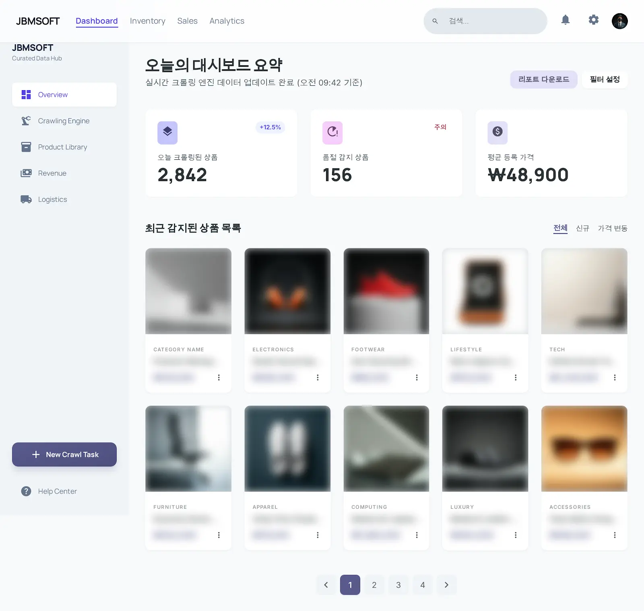This screenshot has height=611, width=644.
Task: Open more options on CATEGORY NAME card
Action: [219, 378]
